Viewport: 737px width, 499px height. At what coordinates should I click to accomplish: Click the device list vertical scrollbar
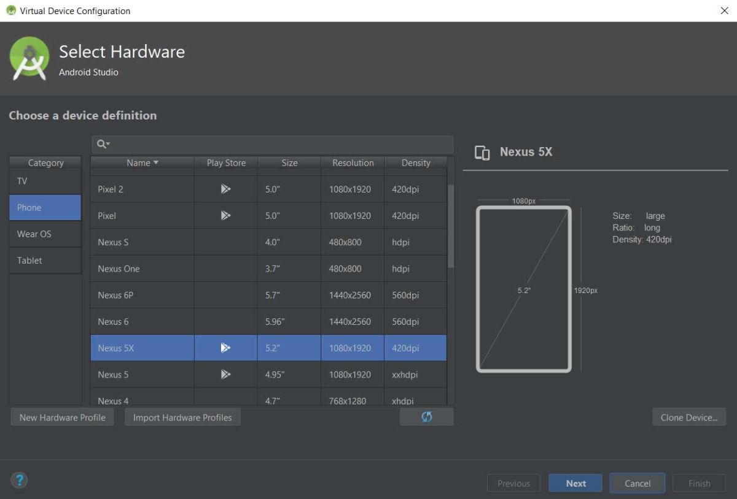coord(451,227)
